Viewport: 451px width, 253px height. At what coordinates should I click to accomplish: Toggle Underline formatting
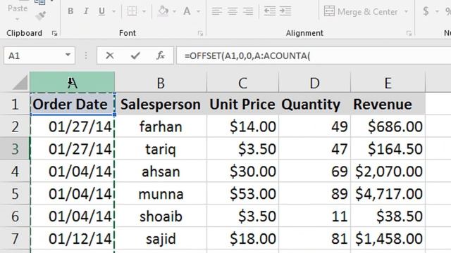coord(101,11)
